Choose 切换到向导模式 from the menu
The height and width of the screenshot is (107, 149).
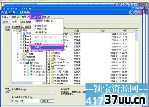(47, 21)
